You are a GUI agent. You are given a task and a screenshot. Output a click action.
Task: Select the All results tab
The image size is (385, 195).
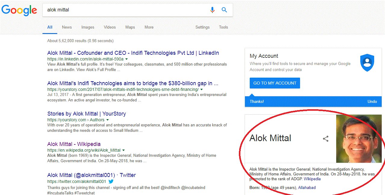tap(50, 27)
